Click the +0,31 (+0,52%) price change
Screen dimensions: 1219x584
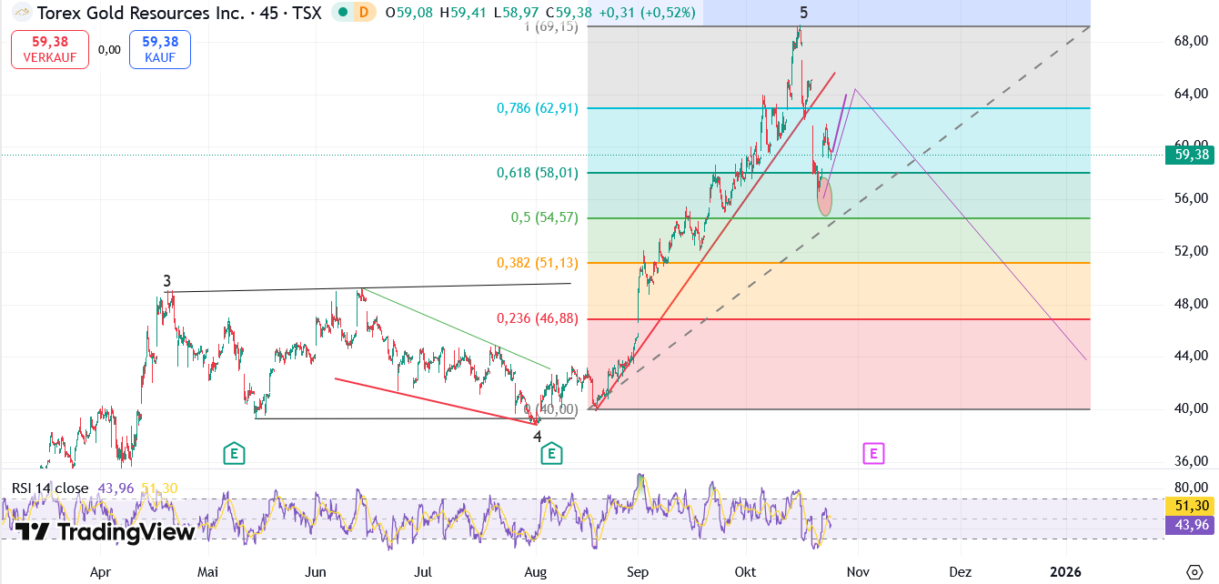click(x=650, y=13)
